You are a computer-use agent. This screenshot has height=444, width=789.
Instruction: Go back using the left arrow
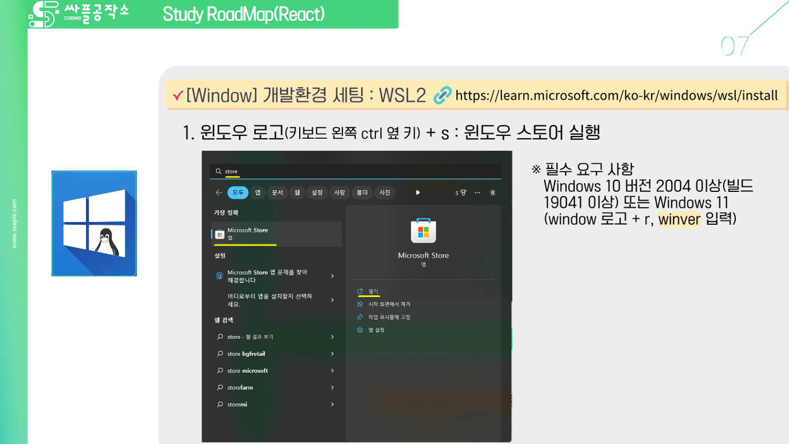(219, 193)
